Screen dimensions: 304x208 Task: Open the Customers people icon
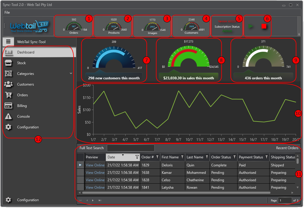(8, 84)
